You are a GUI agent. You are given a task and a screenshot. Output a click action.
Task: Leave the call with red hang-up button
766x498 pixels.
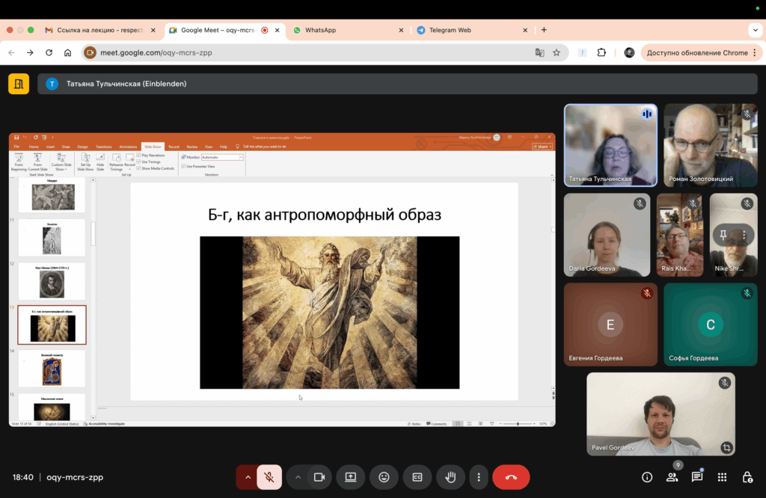coord(511,477)
